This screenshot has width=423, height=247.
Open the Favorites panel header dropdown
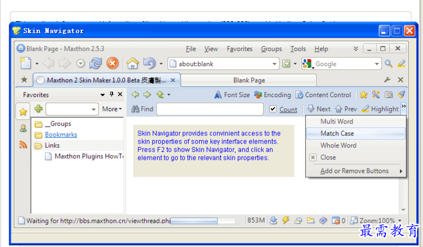tap(103, 95)
